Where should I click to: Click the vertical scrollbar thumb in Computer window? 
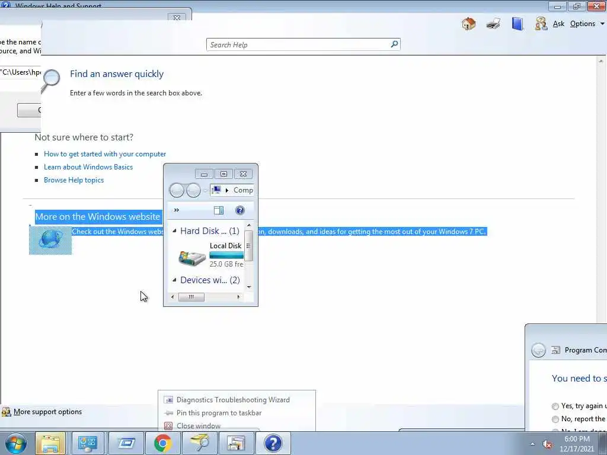point(249,246)
